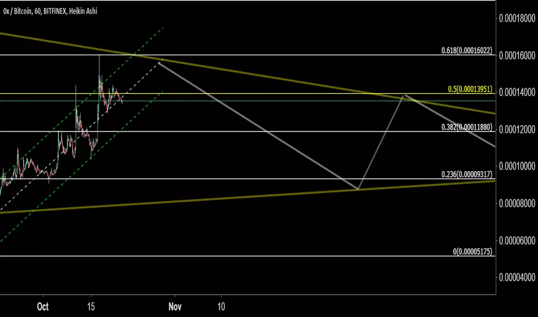Click the 0.00012000 price axis value
538x317 pixels.
point(517,129)
